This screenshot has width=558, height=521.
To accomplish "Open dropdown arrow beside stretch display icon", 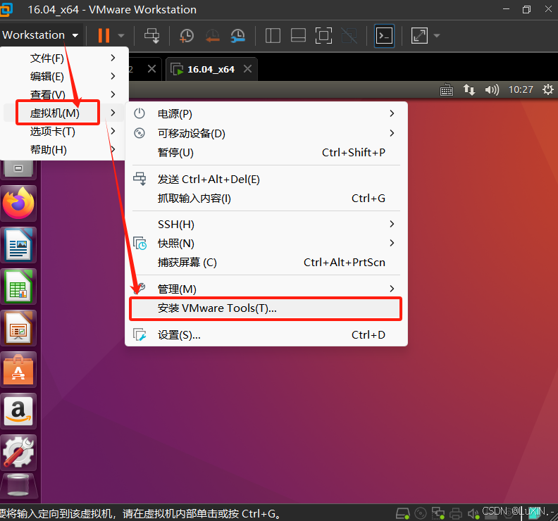I will [x=437, y=36].
